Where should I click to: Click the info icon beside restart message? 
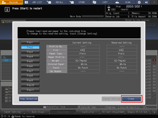[7, 9]
